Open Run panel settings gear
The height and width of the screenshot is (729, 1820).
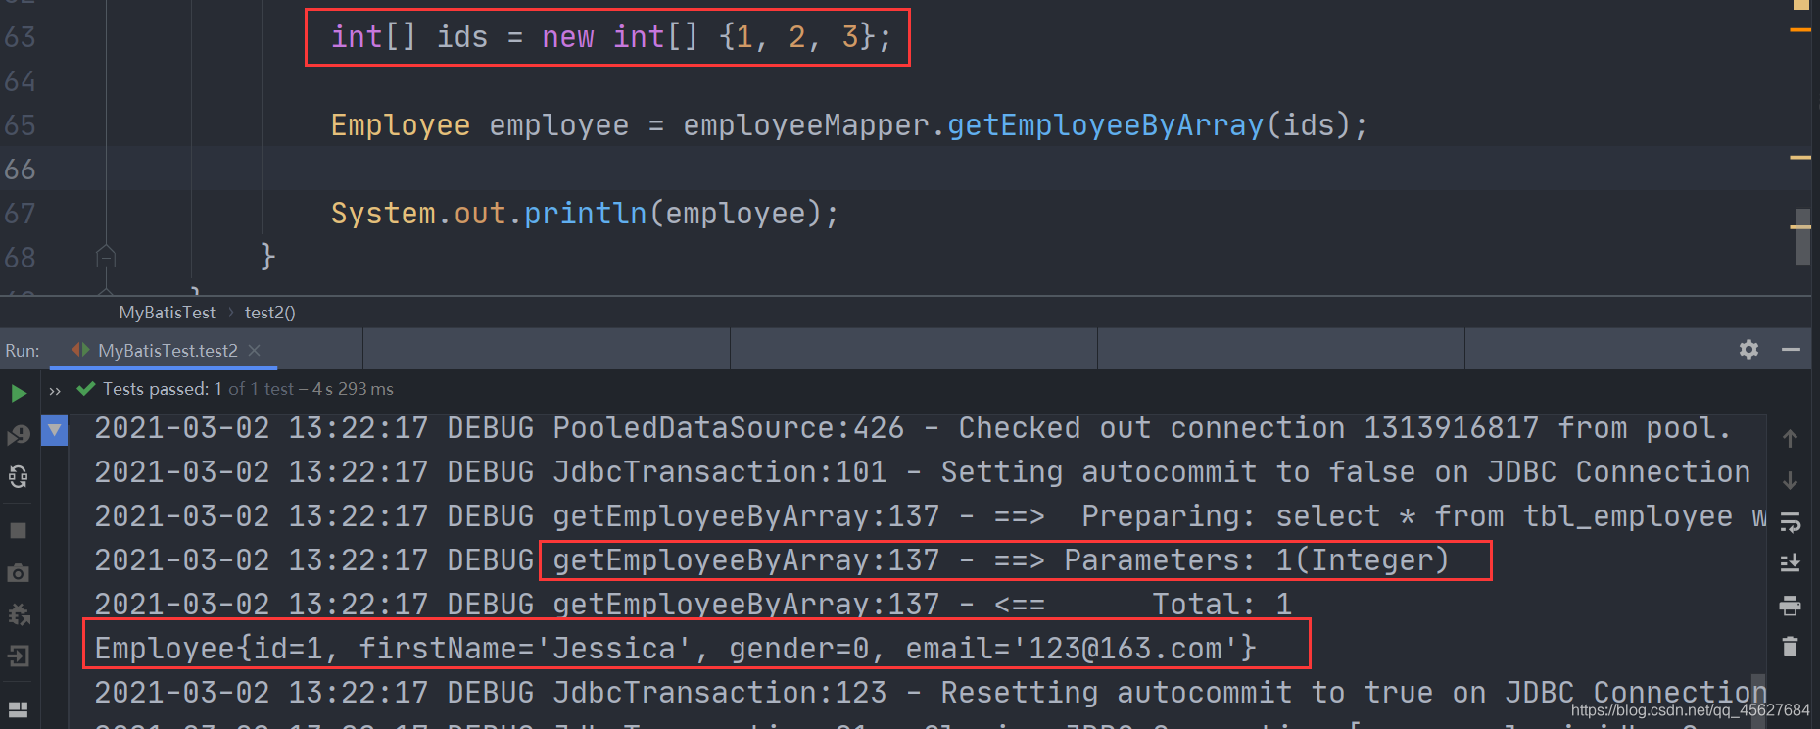(x=1748, y=349)
